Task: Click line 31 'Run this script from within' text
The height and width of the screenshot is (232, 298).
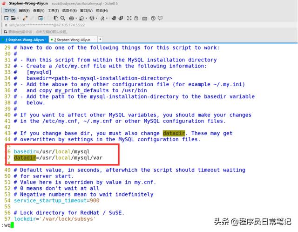Action: coord(69,60)
